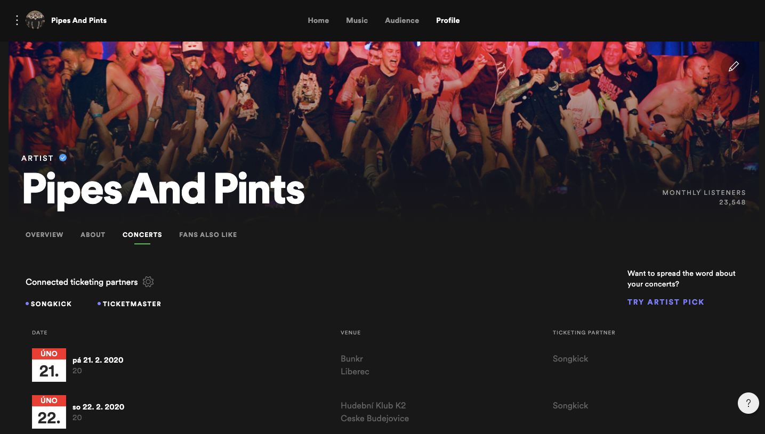
Task: Open the three-dot menu beside the artist avatar
Action: point(17,20)
